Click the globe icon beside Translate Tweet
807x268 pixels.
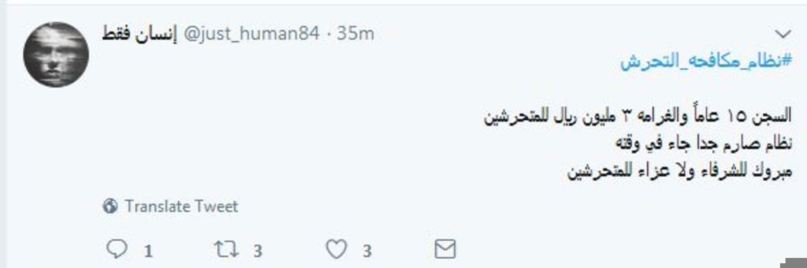[x=111, y=207]
